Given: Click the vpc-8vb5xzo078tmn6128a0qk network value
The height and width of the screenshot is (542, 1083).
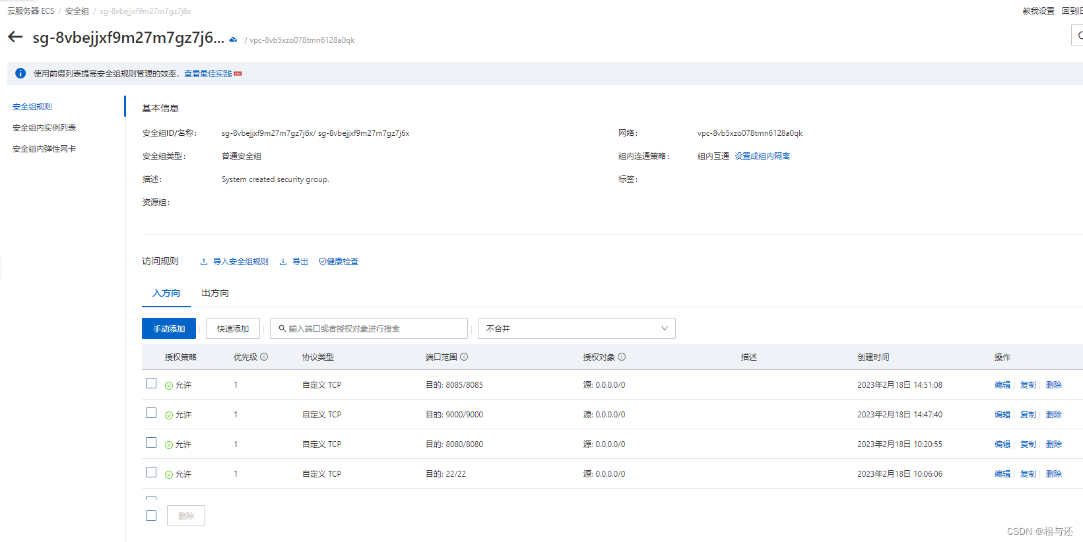Looking at the screenshot, I should click(x=750, y=133).
